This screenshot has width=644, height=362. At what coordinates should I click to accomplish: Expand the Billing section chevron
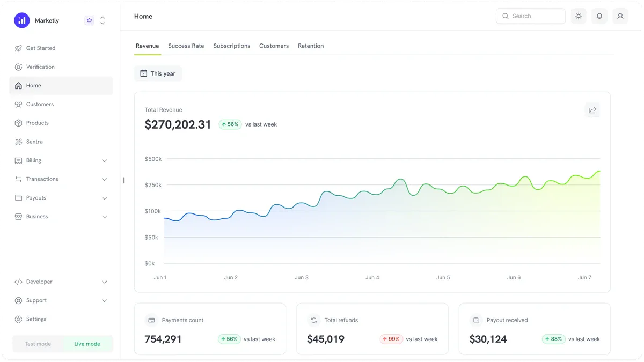pos(105,161)
